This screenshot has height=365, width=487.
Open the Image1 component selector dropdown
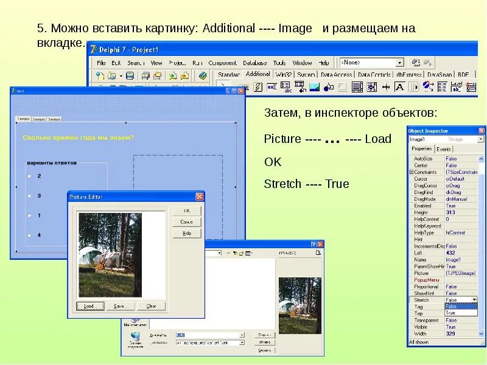point(482,140)
